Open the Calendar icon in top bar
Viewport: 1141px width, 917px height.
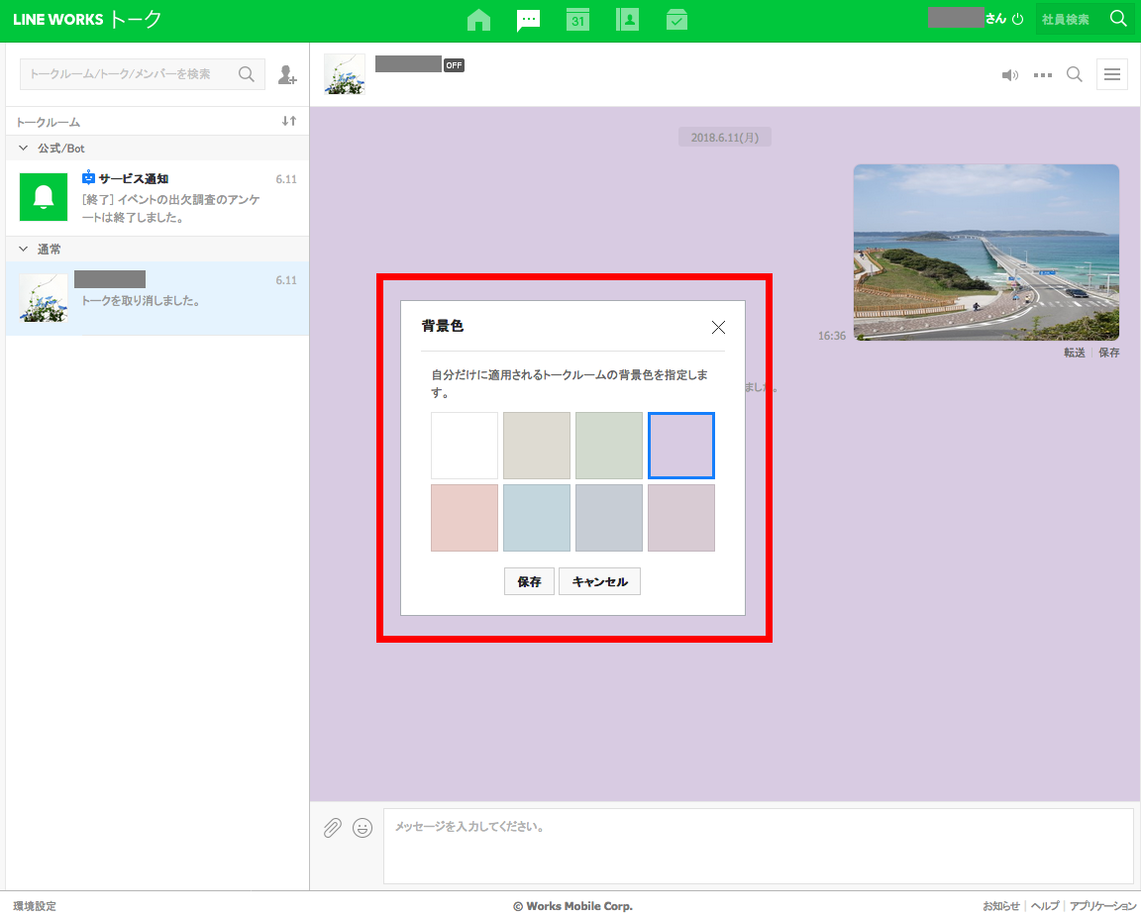coord(577,20)
